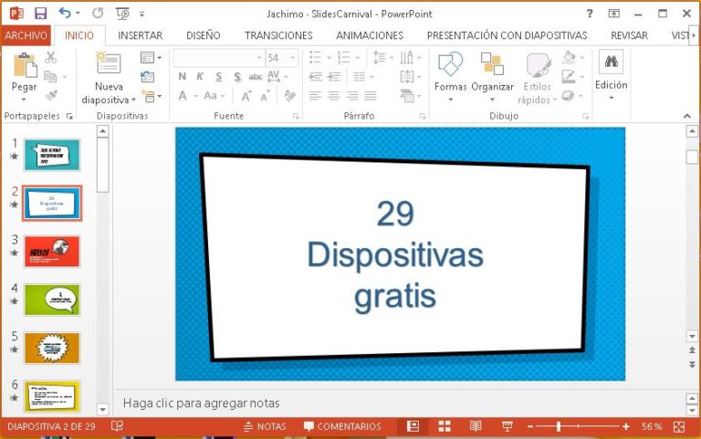Open Portapapeles dialog launcher
701x439 pixels.
coord(69,116)
